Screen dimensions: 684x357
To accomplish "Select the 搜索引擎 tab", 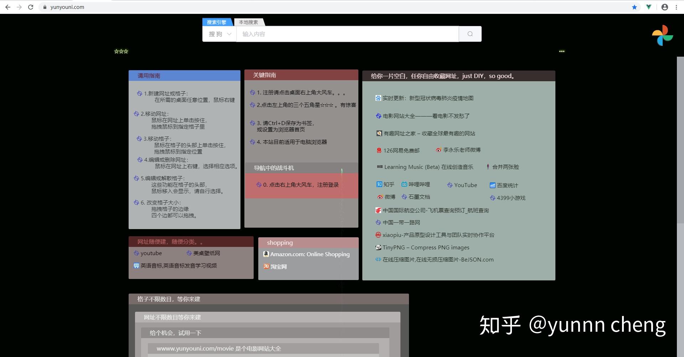I will [x=217, y=22].
